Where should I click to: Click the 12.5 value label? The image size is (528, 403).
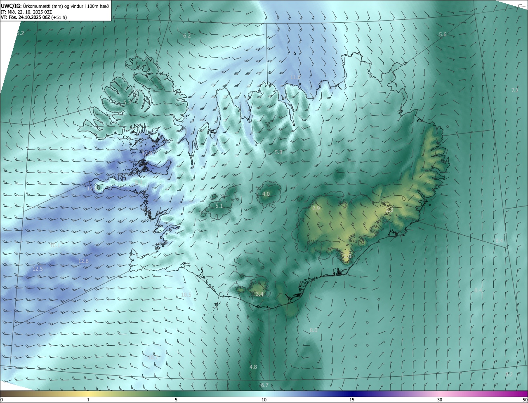(38, 269)
